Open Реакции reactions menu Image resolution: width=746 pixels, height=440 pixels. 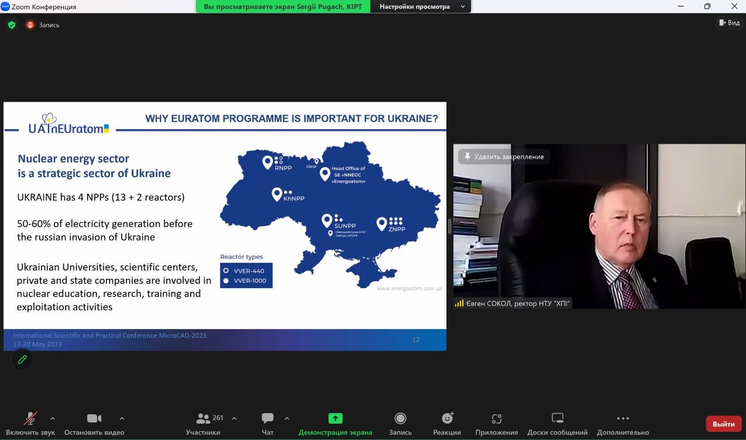point(447,424)
